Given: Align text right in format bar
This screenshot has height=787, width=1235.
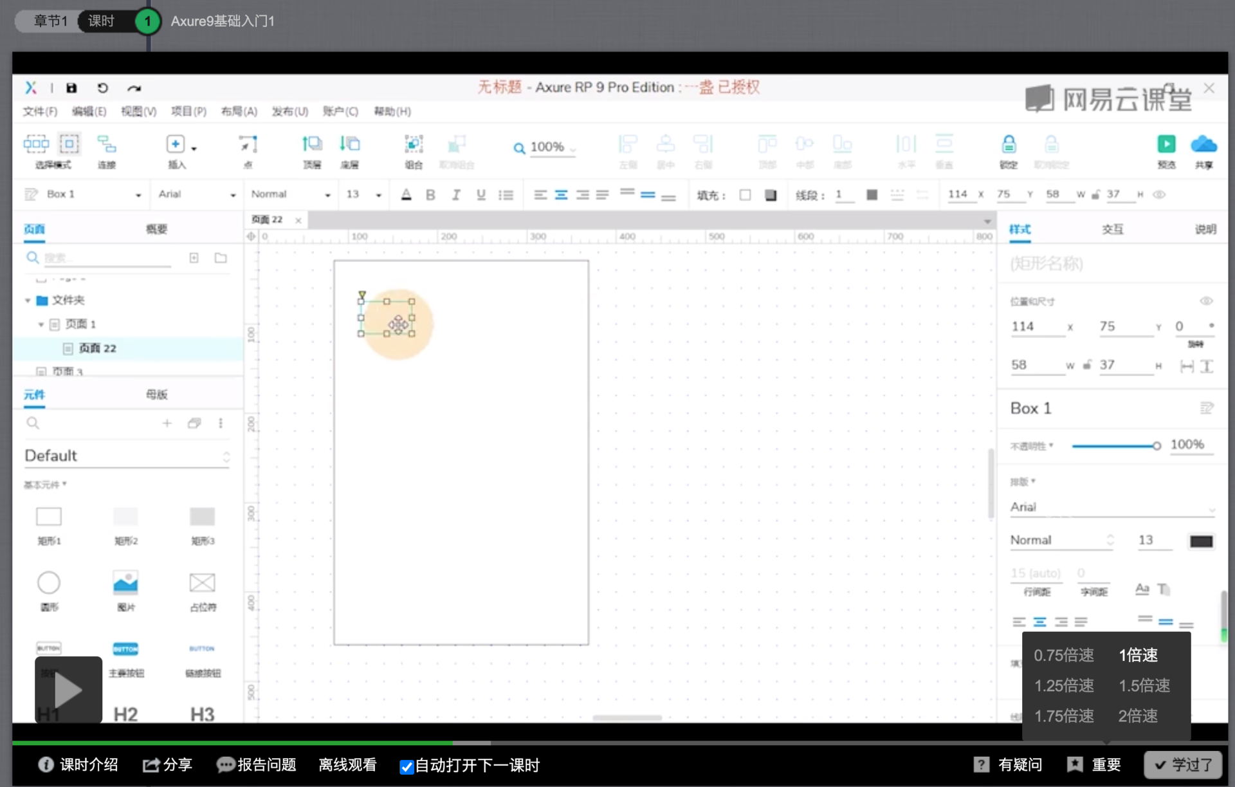Looking at the screenshot, I should [x=582, y=194].
